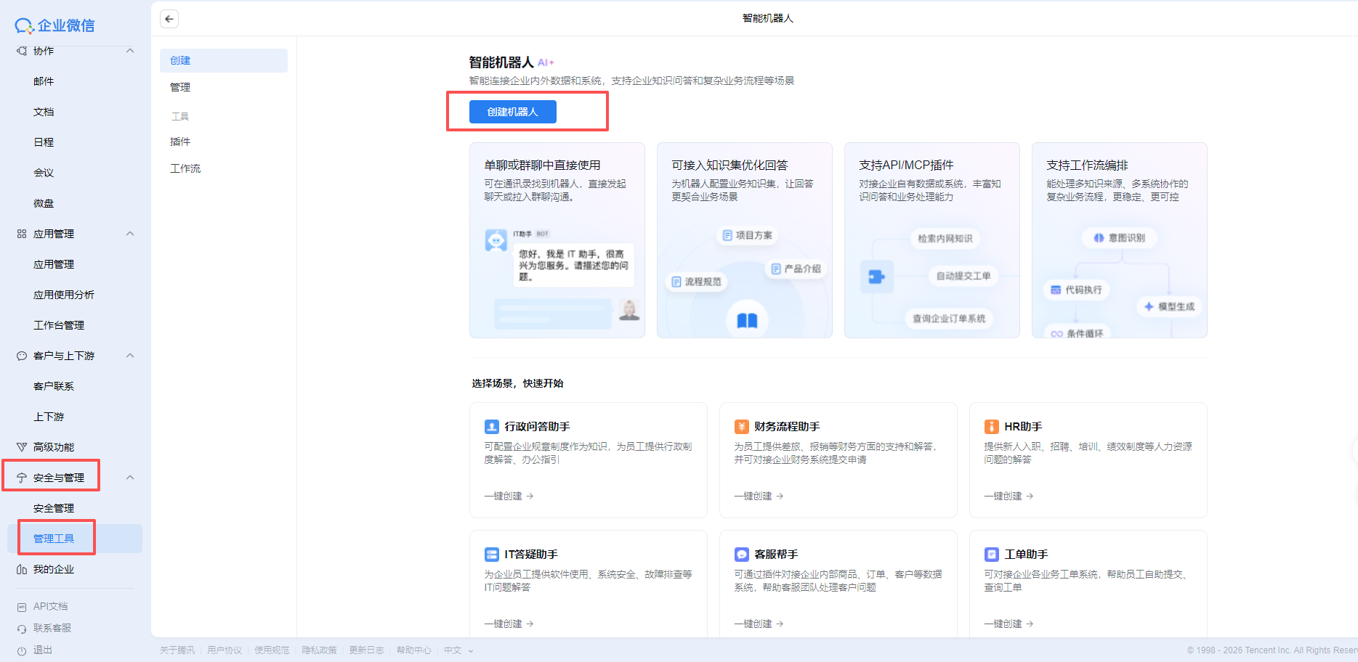Screen dimensions: 1358x662
Task: Click the 创建机器人 button
Action: tap(512, 112)
